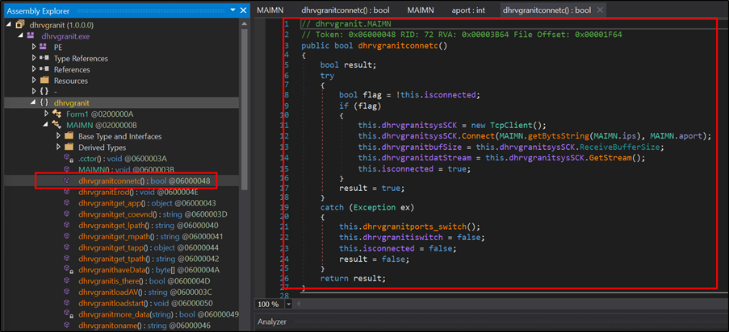729x332 pixels.
Task: Click the Base Type and Interfaces folder icon
Action: click(69, 136)
